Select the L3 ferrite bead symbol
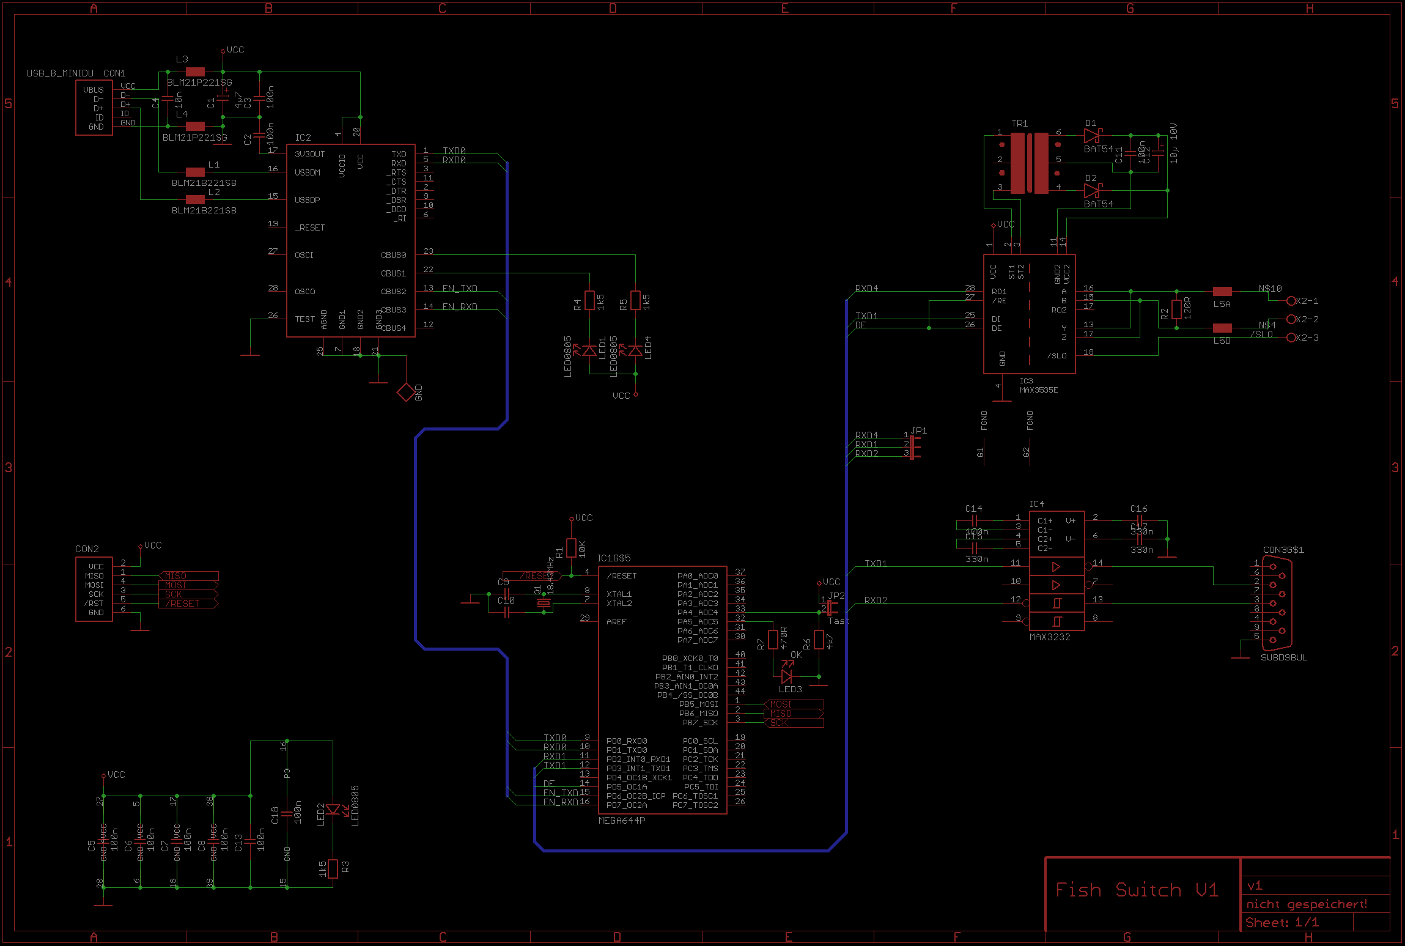 [195, 72]
